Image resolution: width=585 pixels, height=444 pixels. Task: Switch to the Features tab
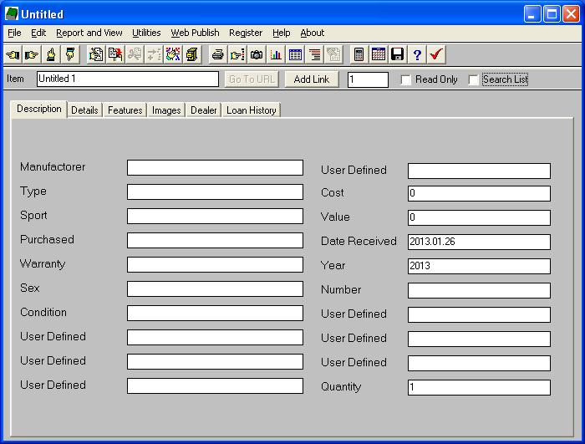pos(125,110)
